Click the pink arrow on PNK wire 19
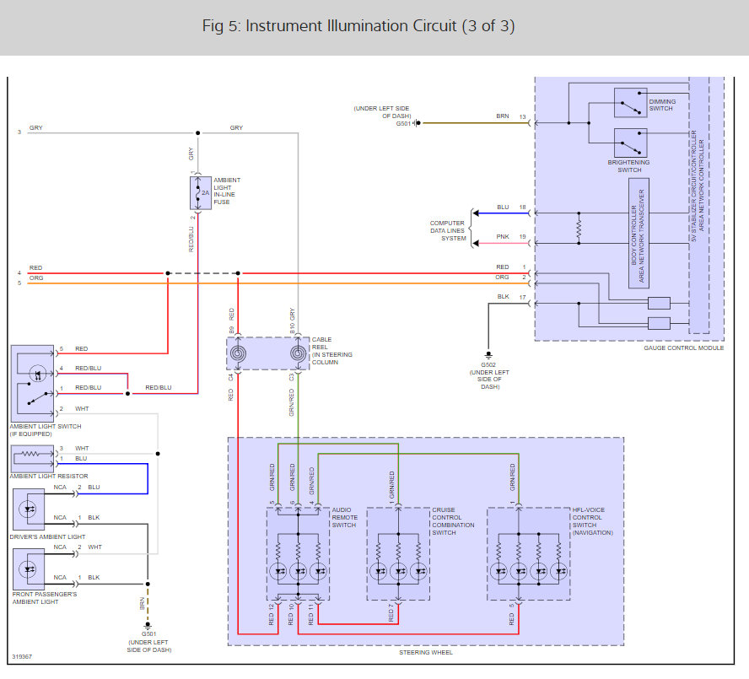Viewport: 749px width, 679px height. [x=477, y=243]
